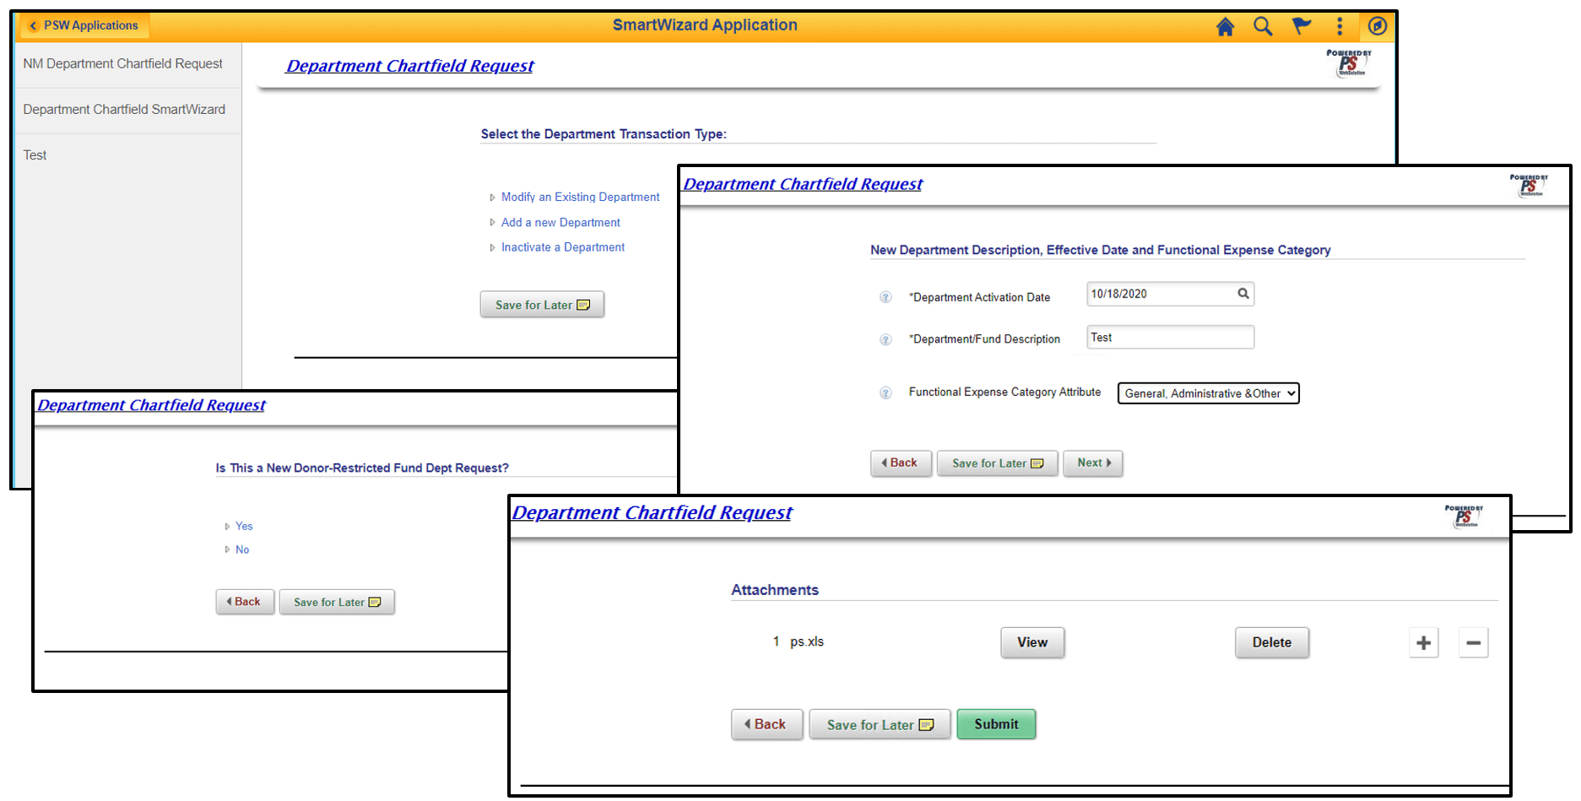Add a new attachment with the plus icon
Image resolution: width=1581 pixels, height=801 pixels.
pyautogui.click(x=1423, y=642)
